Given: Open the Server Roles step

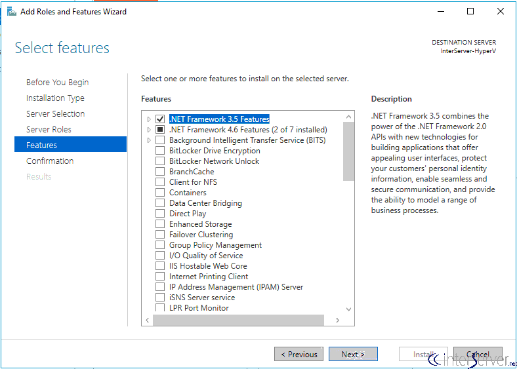Looking at the screenshot, I should pos(49,130).
